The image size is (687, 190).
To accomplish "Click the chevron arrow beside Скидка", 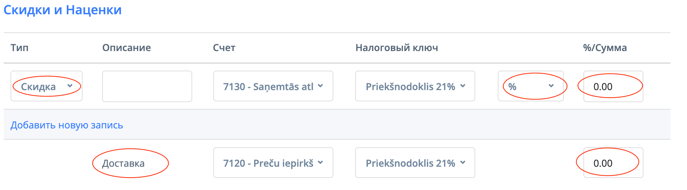I will pyautogui.click(x=70, y=86).
